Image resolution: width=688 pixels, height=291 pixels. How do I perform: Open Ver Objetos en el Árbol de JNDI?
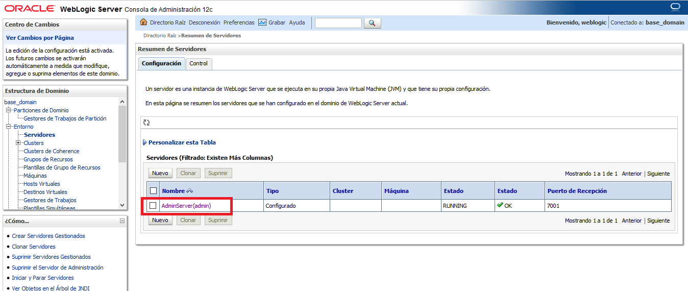(51, 288)
